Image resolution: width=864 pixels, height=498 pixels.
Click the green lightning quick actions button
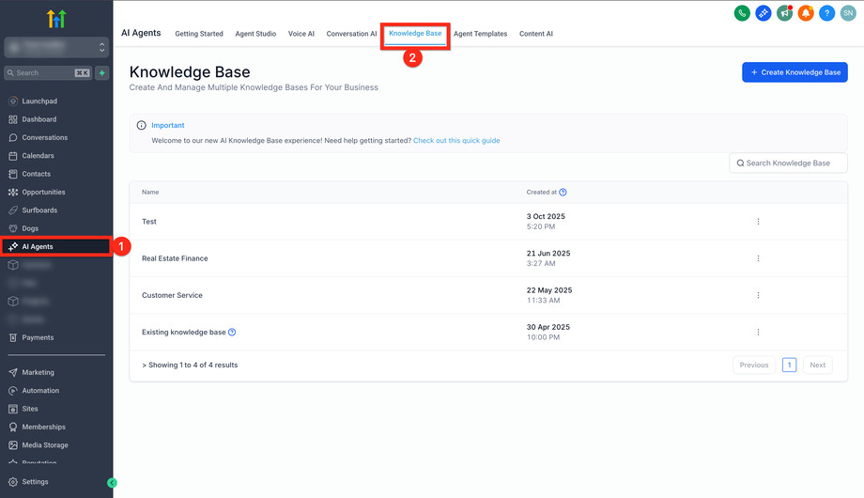click(102, 72)
